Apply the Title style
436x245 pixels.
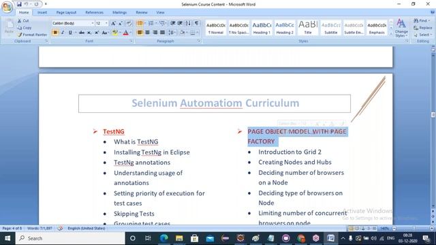click(308, 28)
